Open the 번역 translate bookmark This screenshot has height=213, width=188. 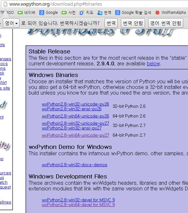(x=104, y=13)
